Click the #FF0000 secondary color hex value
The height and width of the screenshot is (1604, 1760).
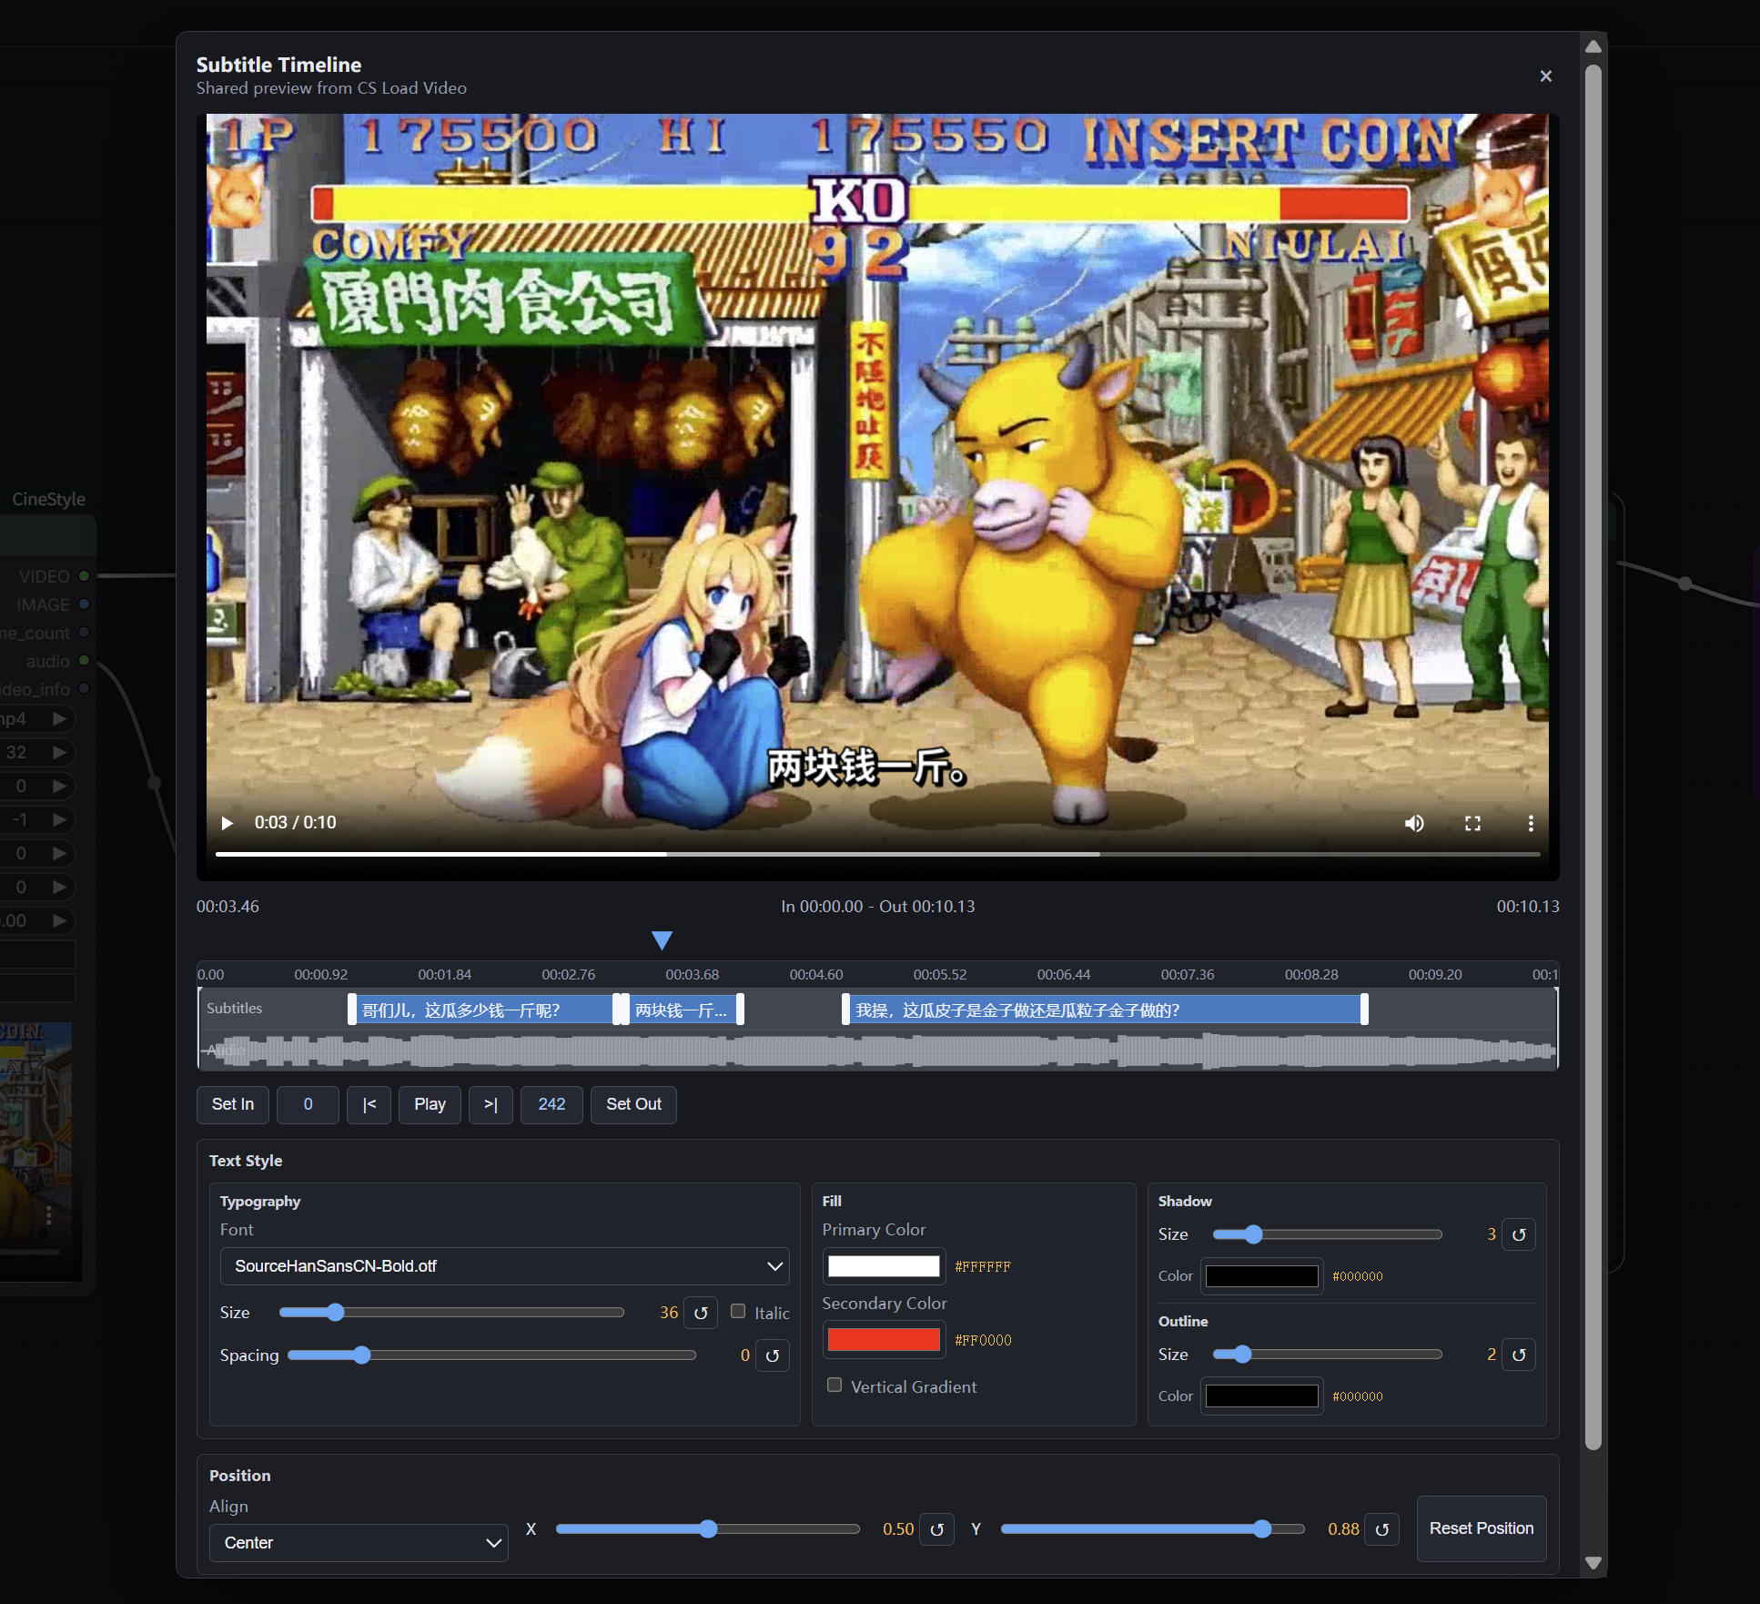coord(983,1340)
